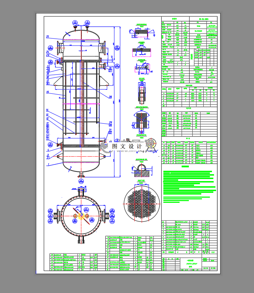Click the circular tube sheet layout view
Image resolution: width=254 pixels, height=293 pixels.
(x=142, y=204)
